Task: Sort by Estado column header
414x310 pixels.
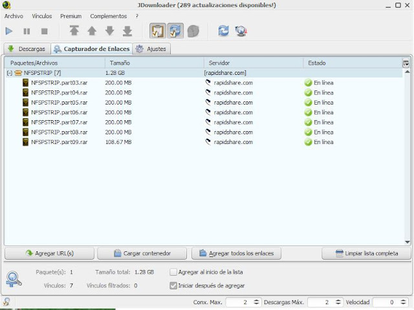Action: coord(353,63)
